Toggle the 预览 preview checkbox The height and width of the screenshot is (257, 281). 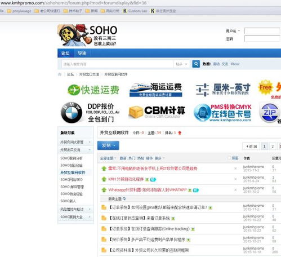(x=229, y=158)
